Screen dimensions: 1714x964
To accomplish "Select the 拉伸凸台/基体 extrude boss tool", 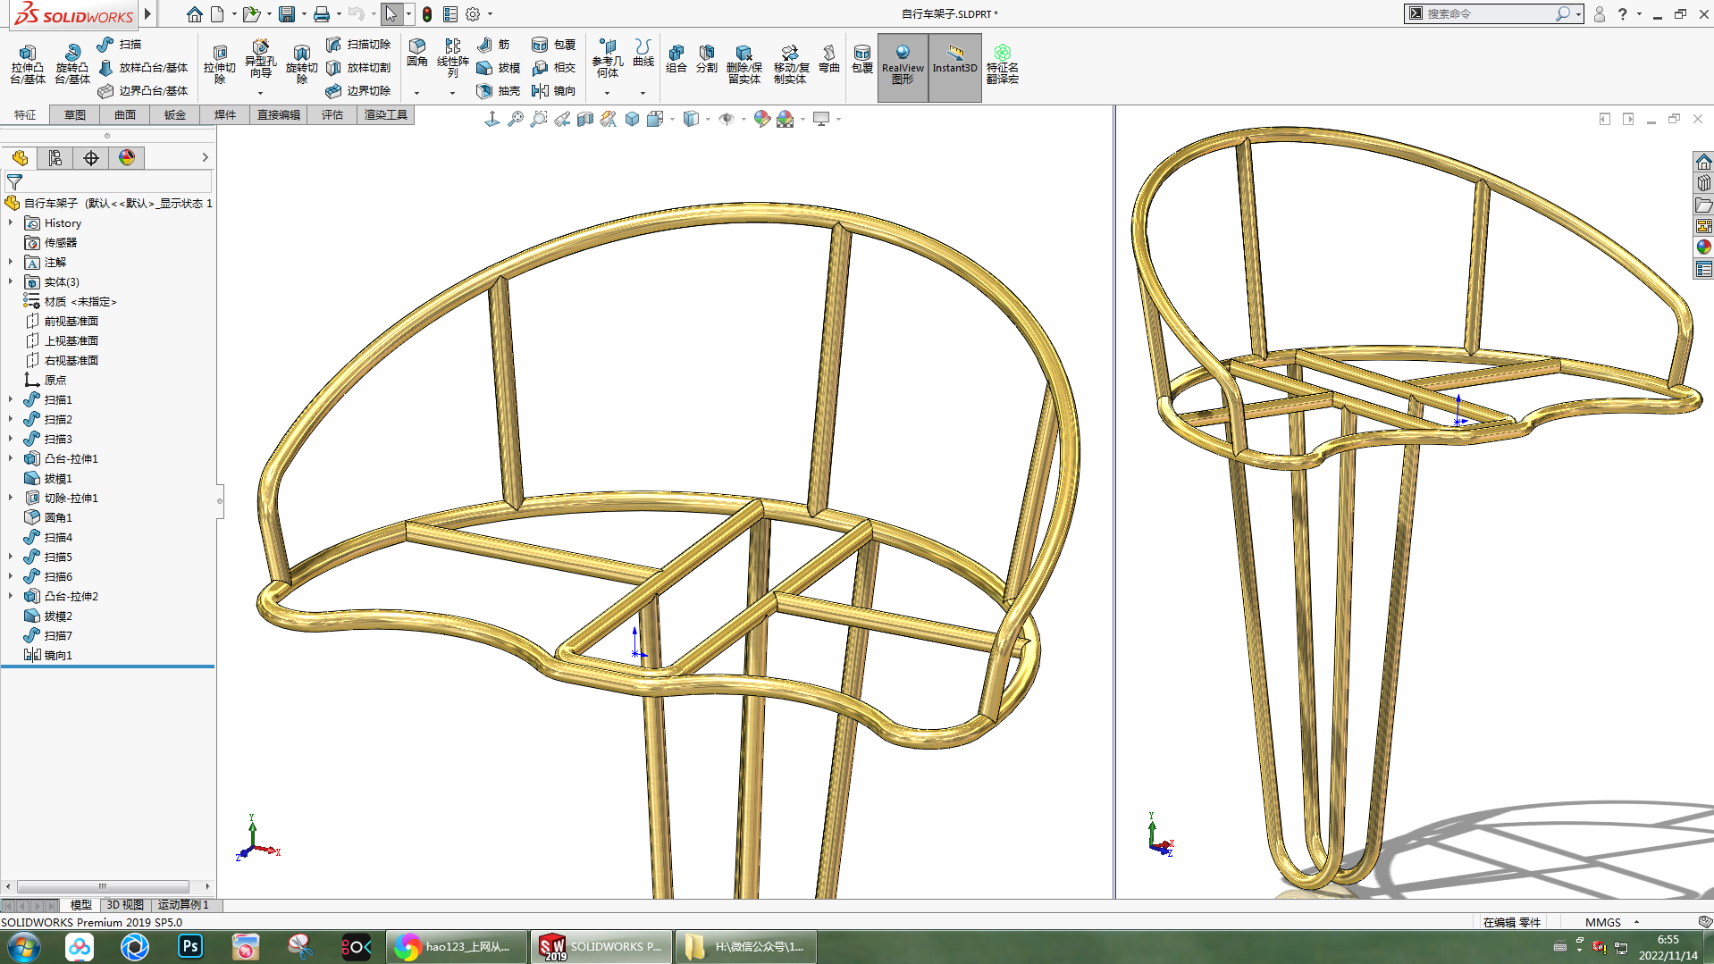I will (x=28, y=64).
